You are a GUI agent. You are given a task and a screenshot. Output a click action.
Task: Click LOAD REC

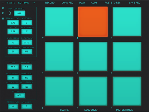pos(67,3)
